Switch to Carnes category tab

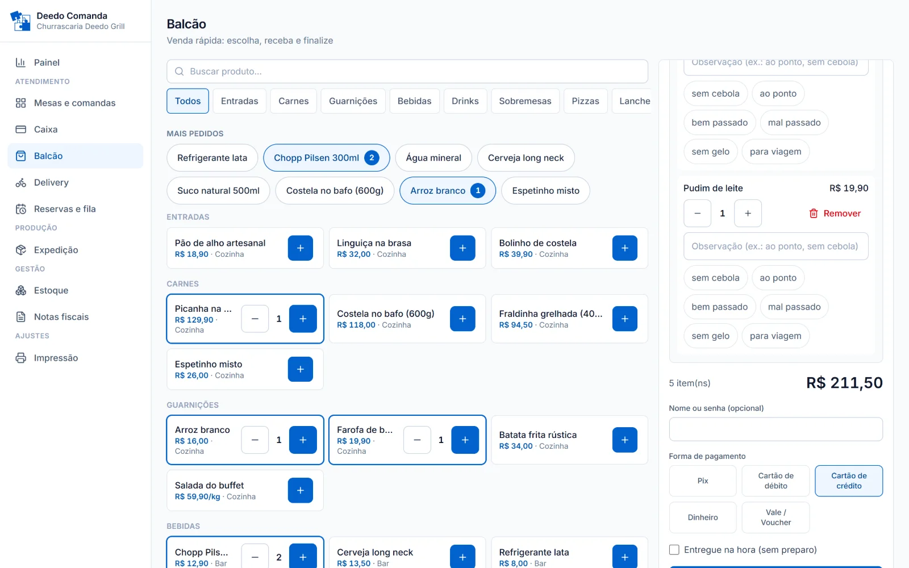click(x=294, y=101)
